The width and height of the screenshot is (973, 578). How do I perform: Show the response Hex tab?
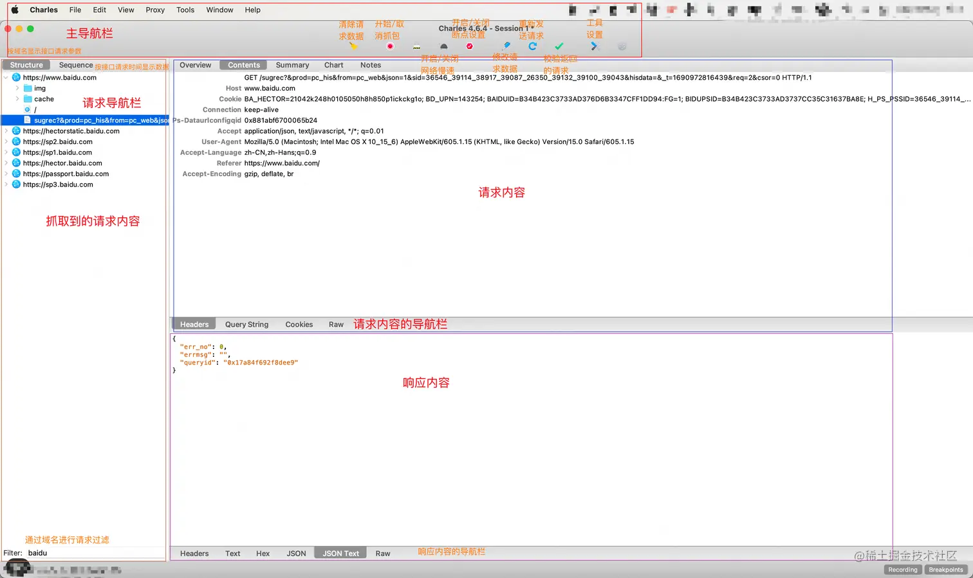pyautogui.click(x=263, y=554)
